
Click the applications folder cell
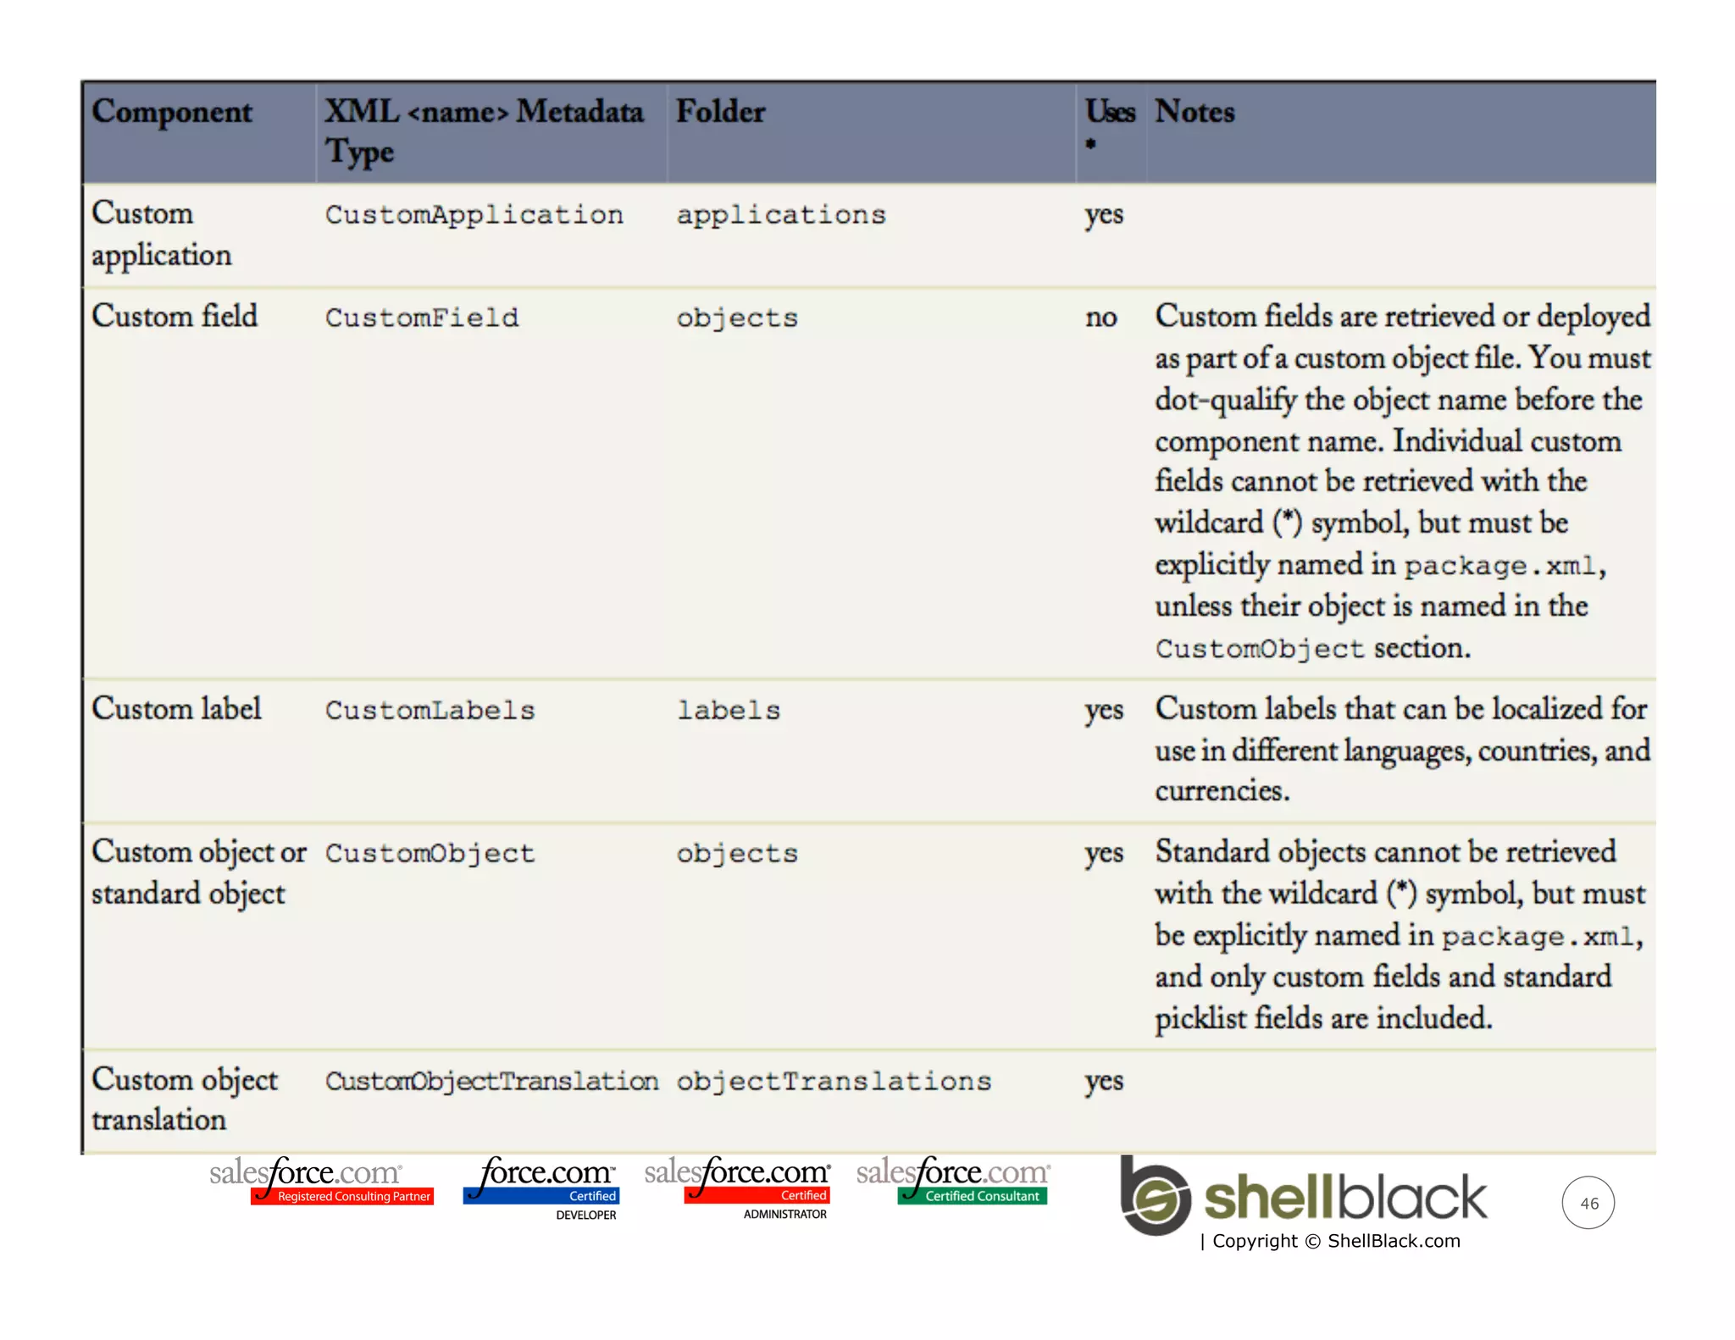pyautogui.click(x=780, y=215)
